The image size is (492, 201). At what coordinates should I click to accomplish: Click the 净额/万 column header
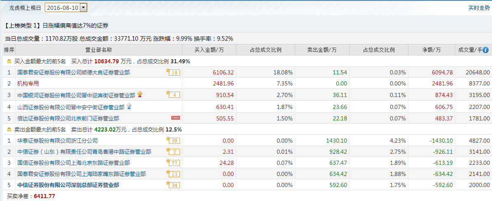pyautogui.click(x=431, y=50)
